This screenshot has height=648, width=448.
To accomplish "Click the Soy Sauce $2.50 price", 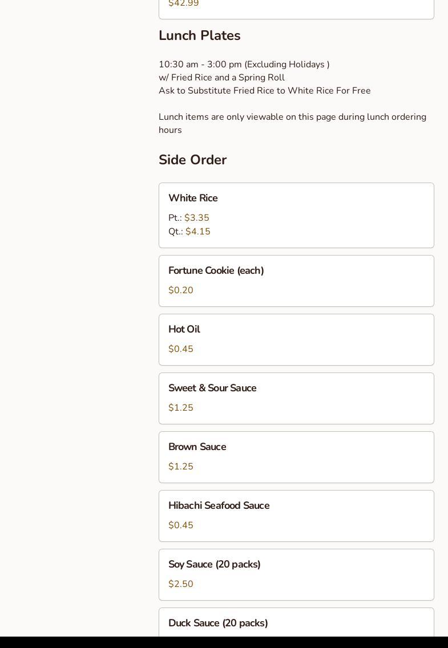I will coord(180,584).
